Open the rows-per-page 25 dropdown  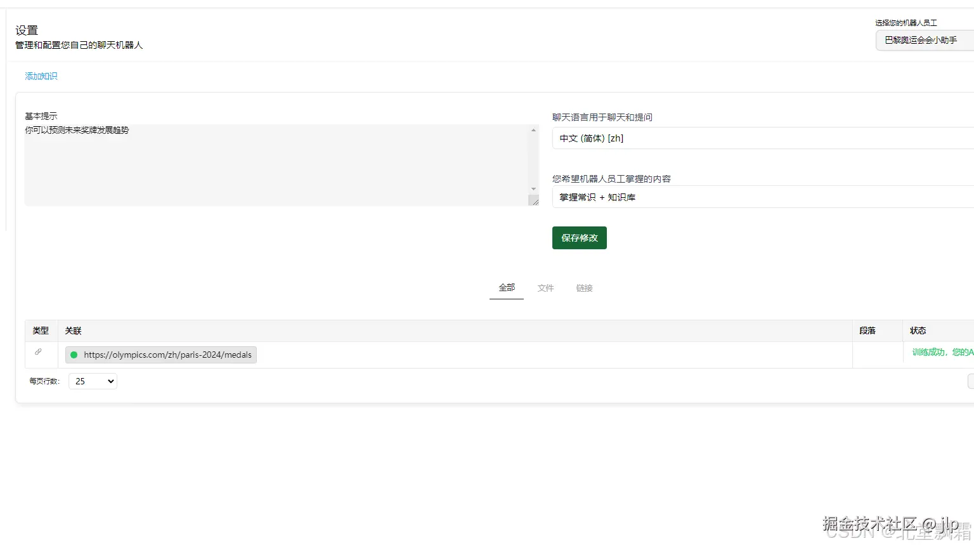point(93,381)
